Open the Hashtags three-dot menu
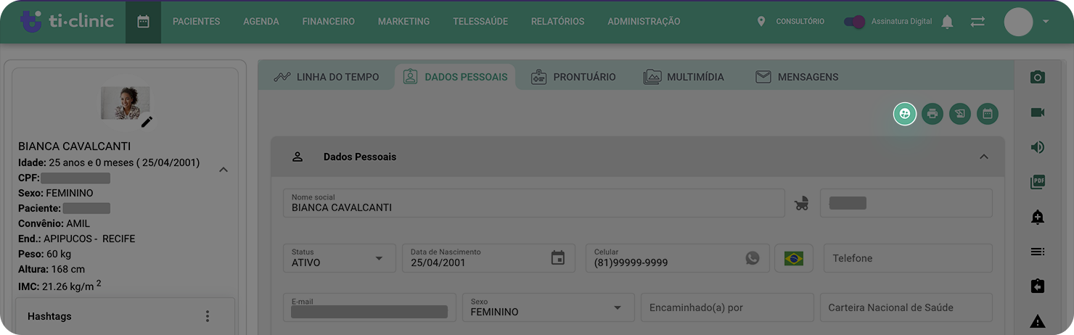Image resolution: width=1074 pixels, height=335 pixels. point(208,316)
